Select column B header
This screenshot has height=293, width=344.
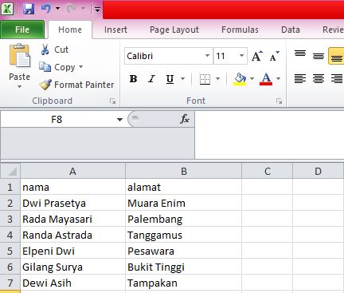(184, 171)
